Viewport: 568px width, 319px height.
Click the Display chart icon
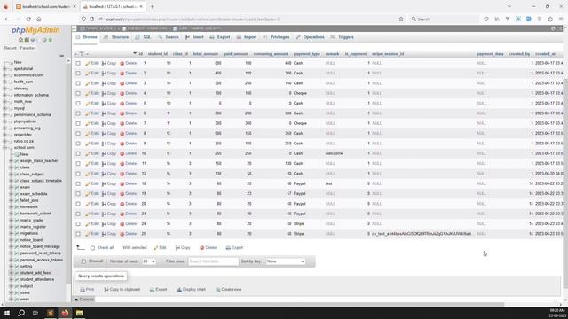(x=179, y=290)
